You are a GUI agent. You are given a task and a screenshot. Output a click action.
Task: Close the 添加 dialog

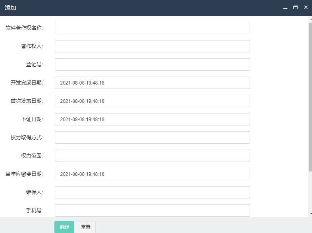306,8
